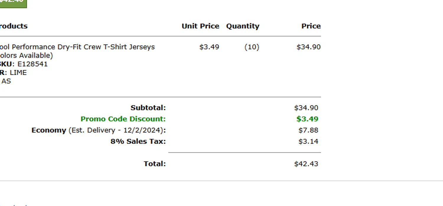Screen dimensions: 443x206
Task: Click the $7.88 shipping cost
Action: 308,130
